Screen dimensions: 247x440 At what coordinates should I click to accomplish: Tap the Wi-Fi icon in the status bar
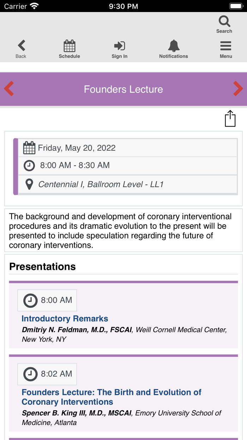34,6
